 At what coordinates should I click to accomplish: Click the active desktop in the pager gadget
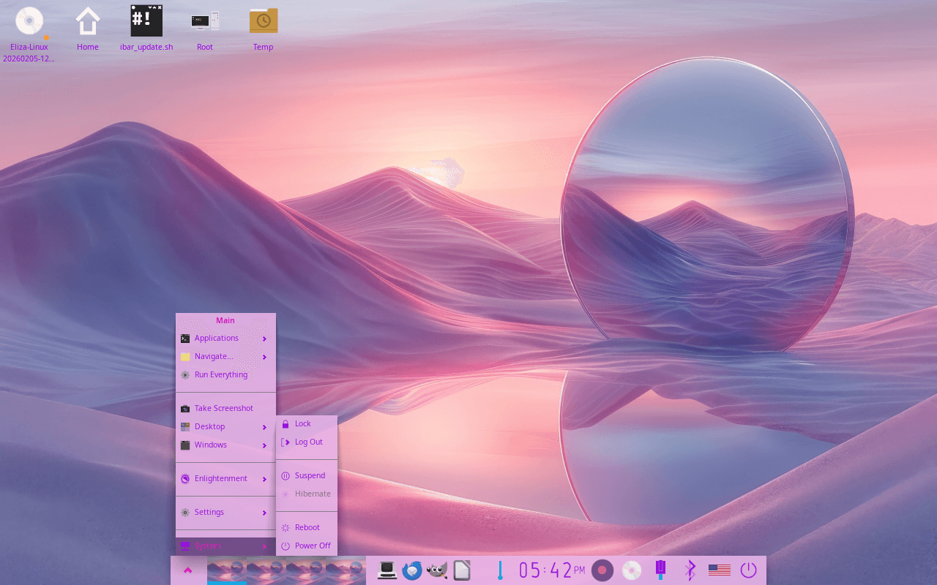(227, 570)
